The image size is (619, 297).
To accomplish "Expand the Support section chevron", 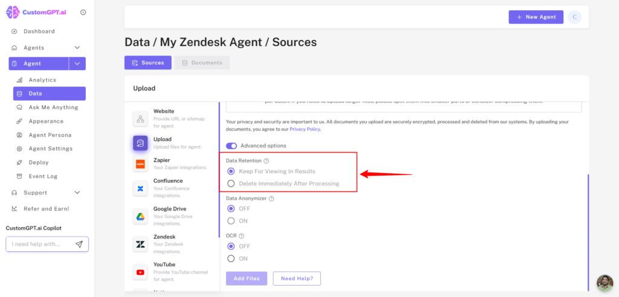I will 77,193.
